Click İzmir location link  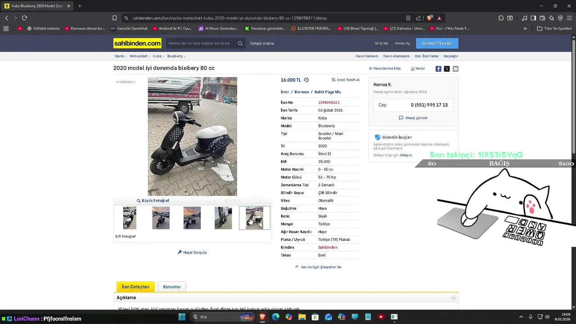click(x=285, y=92)
